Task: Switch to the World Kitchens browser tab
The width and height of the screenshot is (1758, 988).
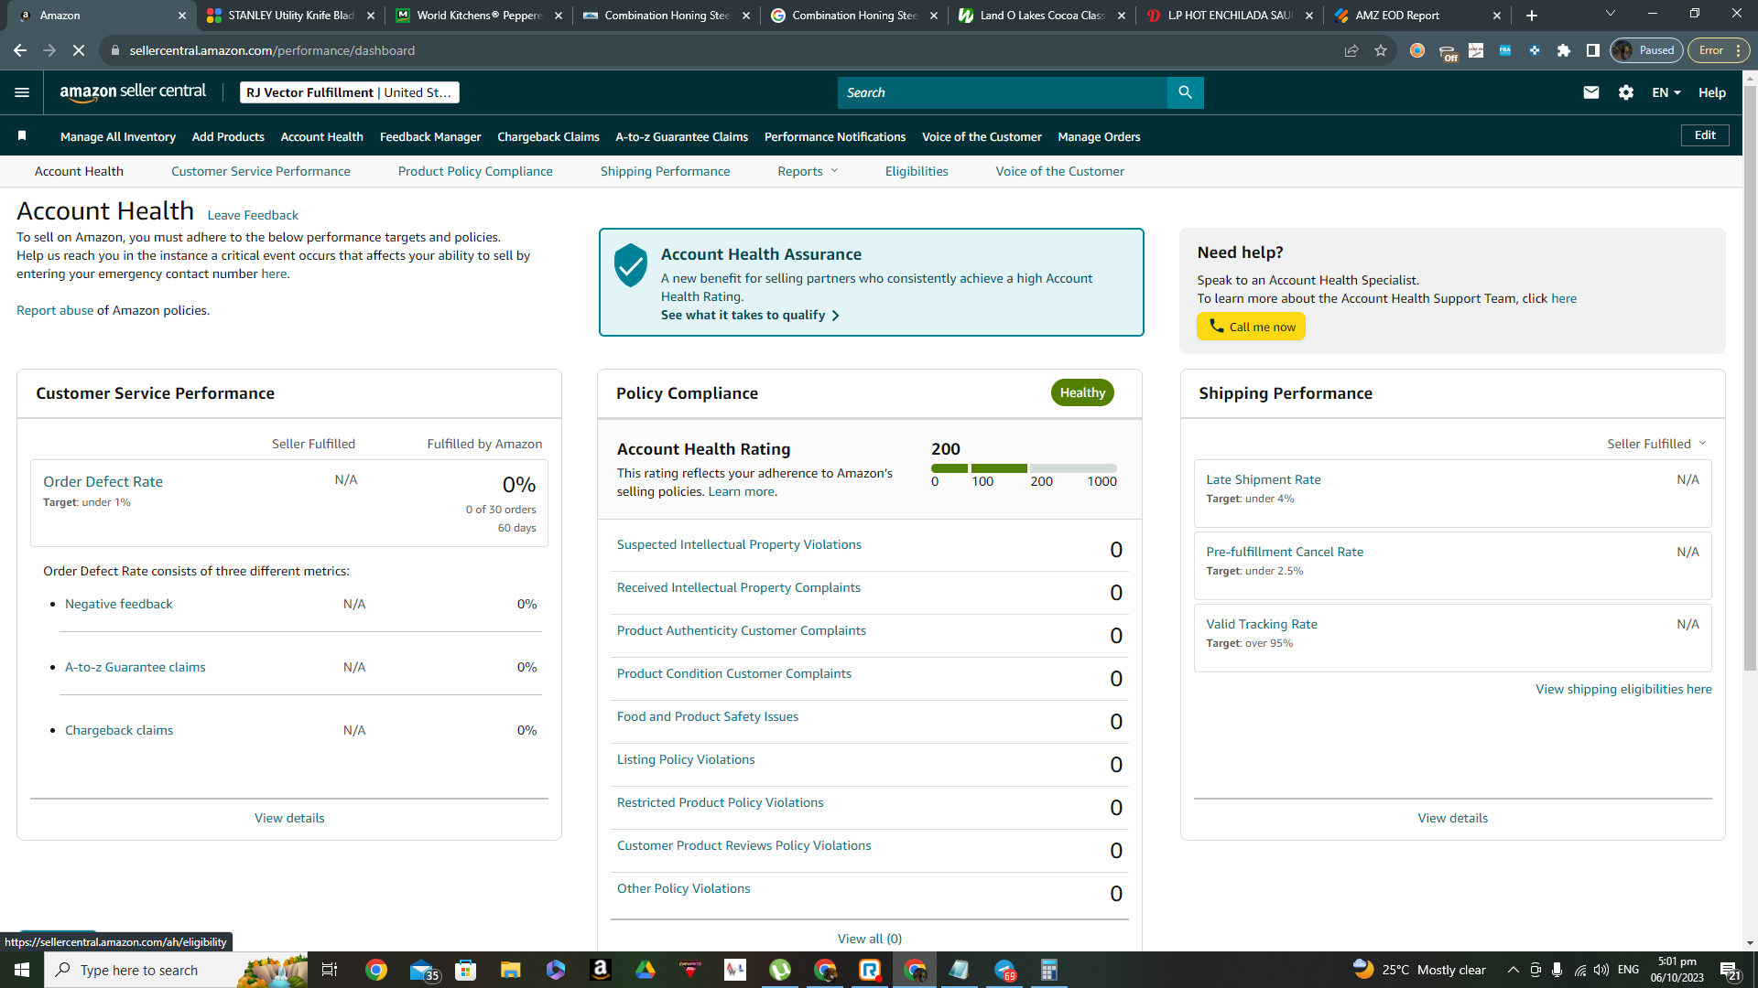Action: [x=479, y=16]
